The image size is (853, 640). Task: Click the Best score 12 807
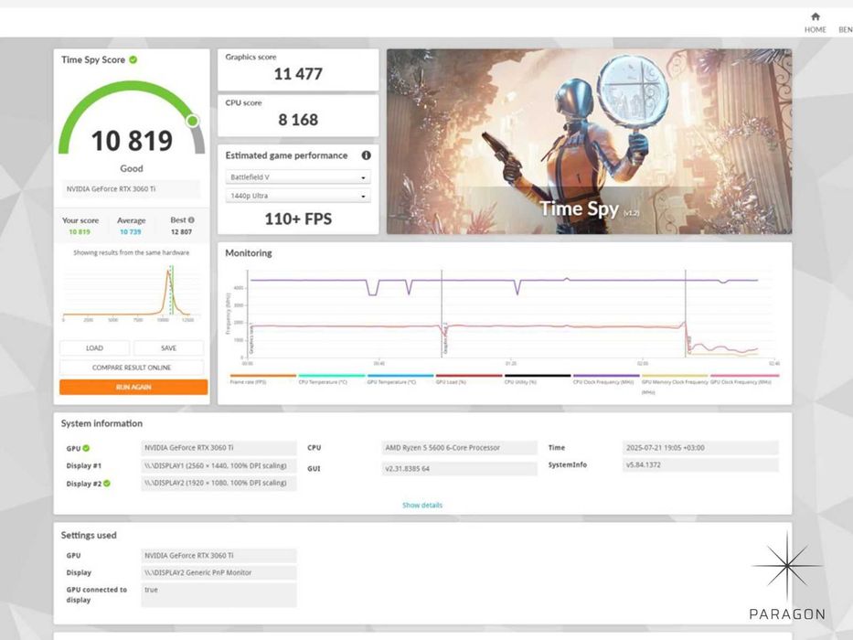tap(181, 232)
